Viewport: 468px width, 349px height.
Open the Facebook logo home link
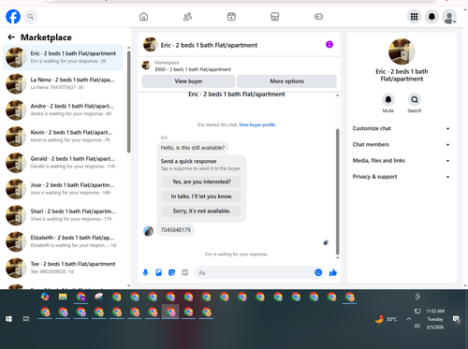[x=13, y=17]
